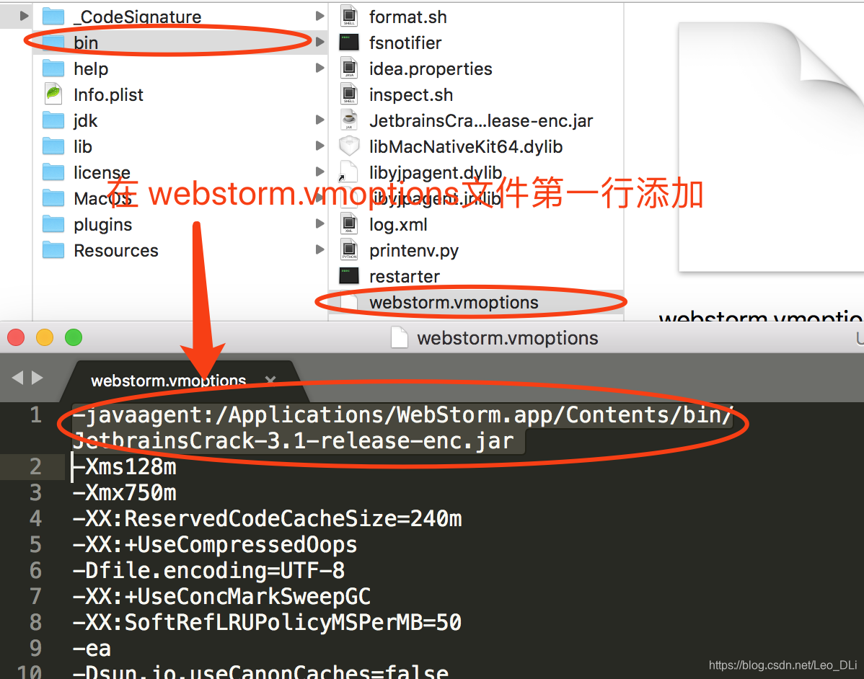
Task: Click the disclosure triangle left of _CodeSignature
Action: (24, 16)
